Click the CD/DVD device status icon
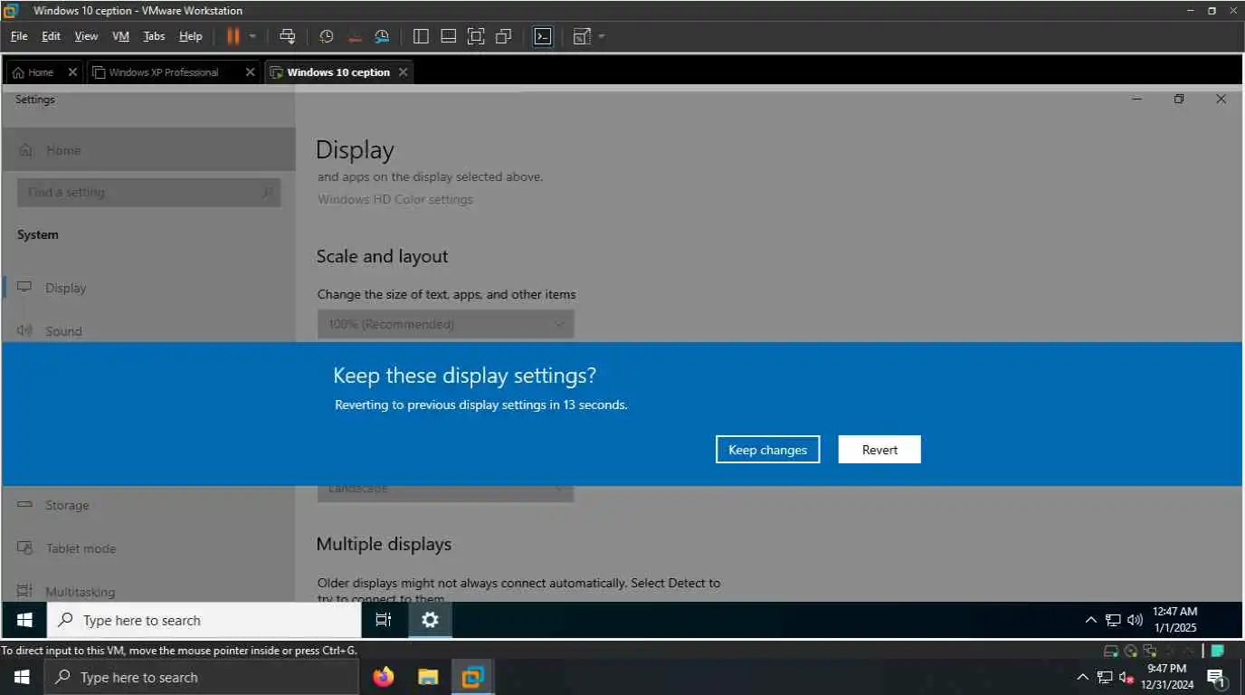Screen dimensions: 1245x695 point(1130,651)
